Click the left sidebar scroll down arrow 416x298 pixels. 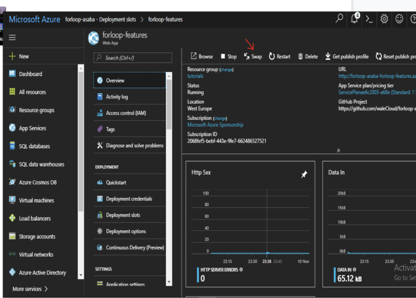click(81, 275)
